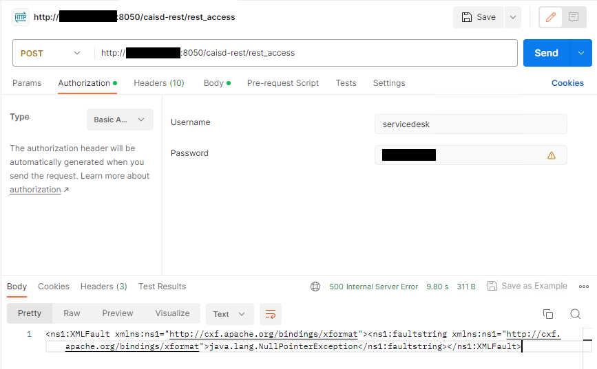Click response line number 1
Screen dimensions: 597x369
coord(29,334)
